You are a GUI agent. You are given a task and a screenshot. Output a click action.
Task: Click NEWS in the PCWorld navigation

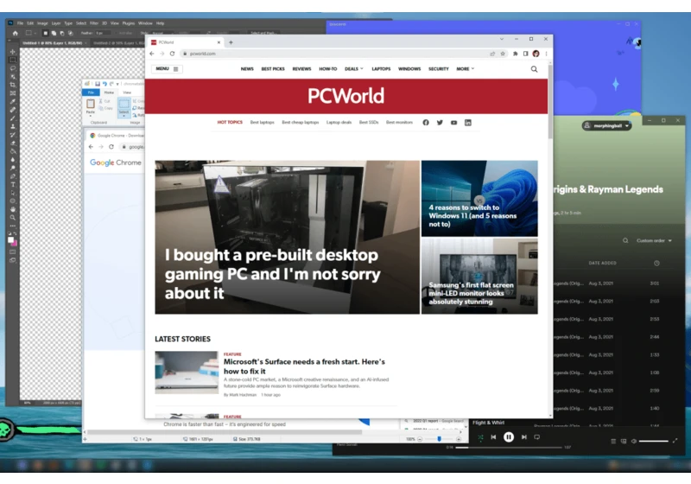point(247,69)
